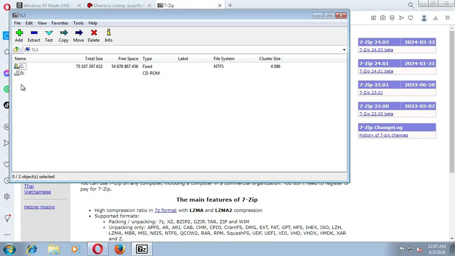Click the pin edit icon in address bar
This screenshot has height=256, width=455.
tap(374, 18)
